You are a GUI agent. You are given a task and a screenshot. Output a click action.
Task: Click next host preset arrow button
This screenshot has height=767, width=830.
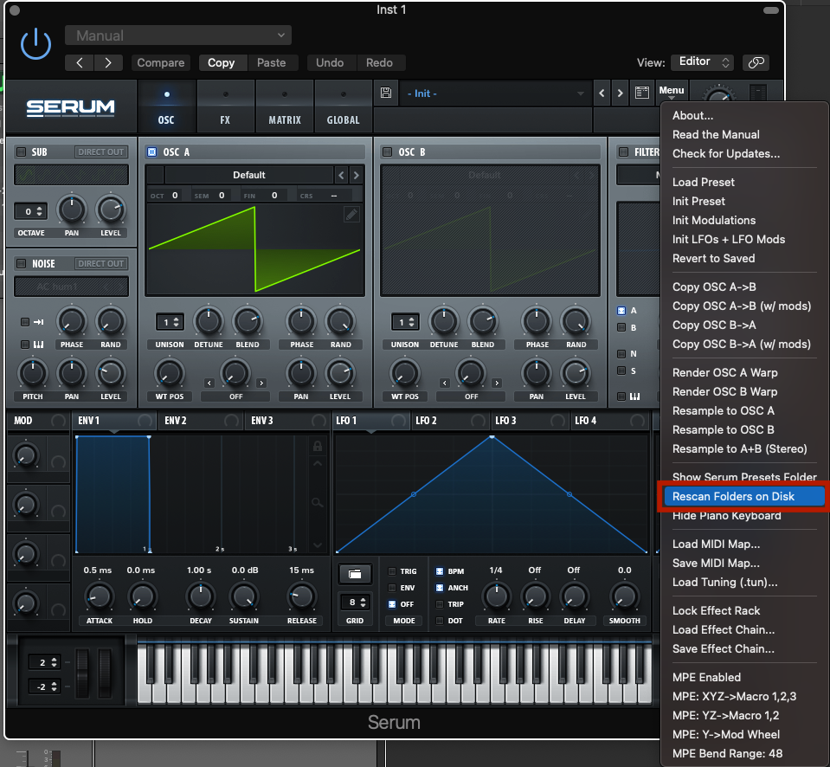point(108,62)
